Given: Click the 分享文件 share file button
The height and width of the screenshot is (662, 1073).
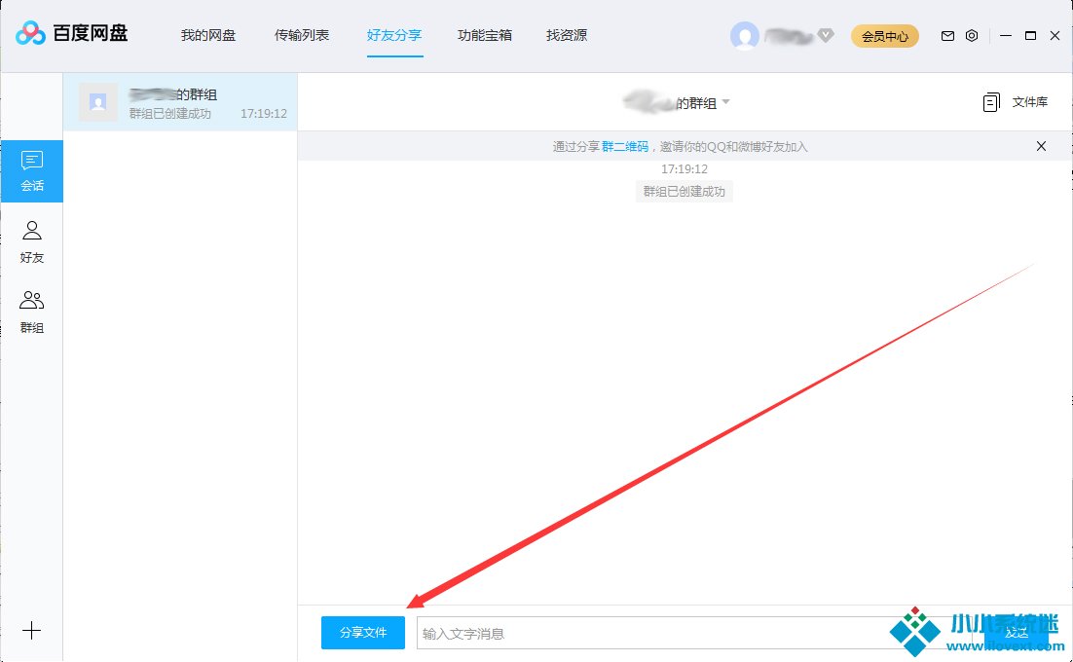Looking at the screenshot, I should click(x=363, y=633).
